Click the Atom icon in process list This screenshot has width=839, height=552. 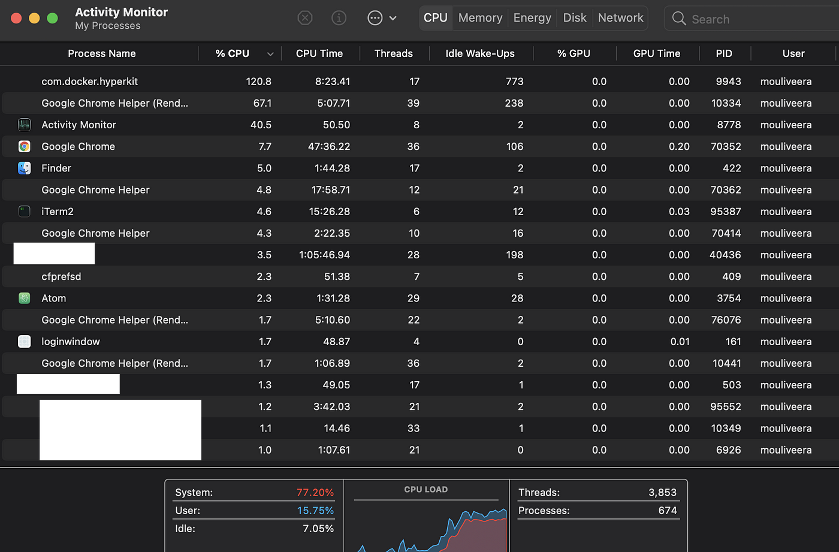[x=25, y=298]
